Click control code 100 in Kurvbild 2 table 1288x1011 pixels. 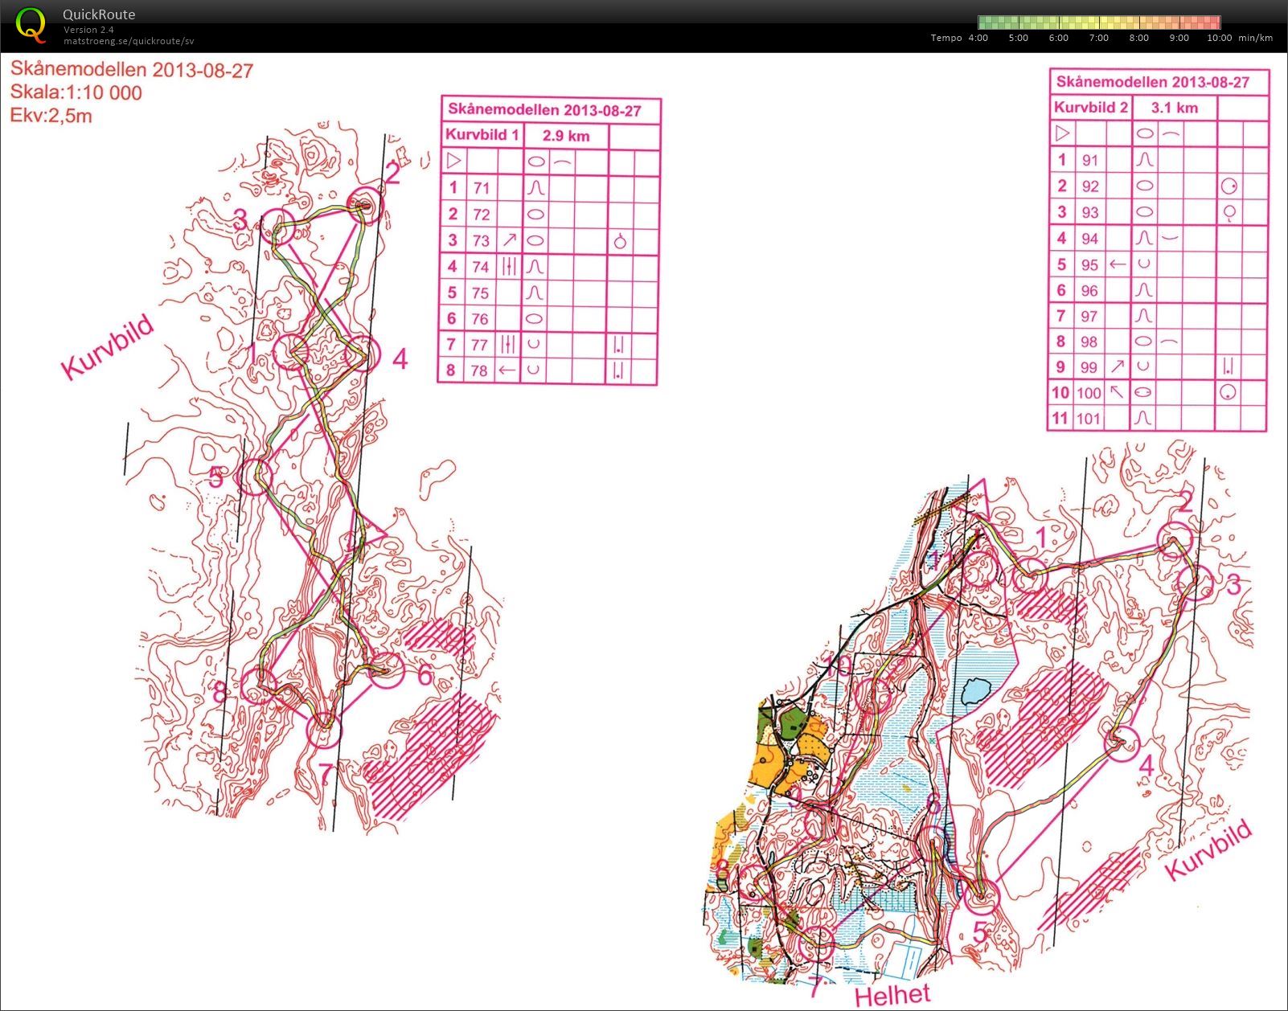click(1089, 393)
